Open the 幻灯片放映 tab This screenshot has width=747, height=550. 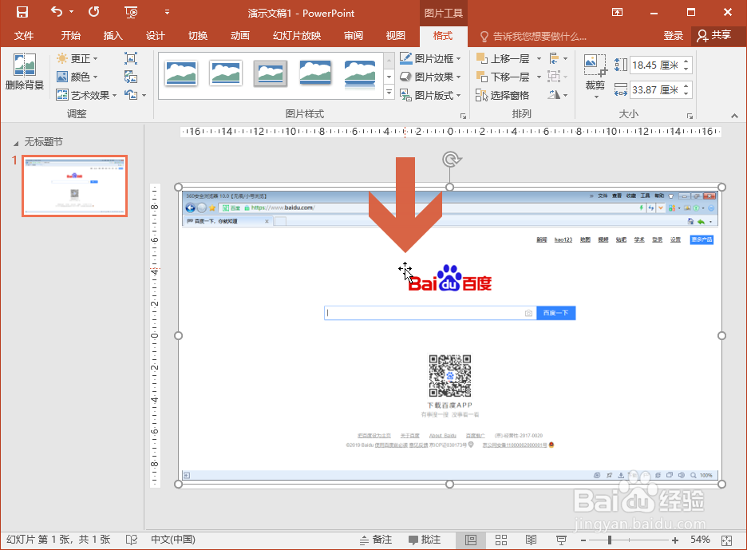pyautogui.click(x=297, y=36)
